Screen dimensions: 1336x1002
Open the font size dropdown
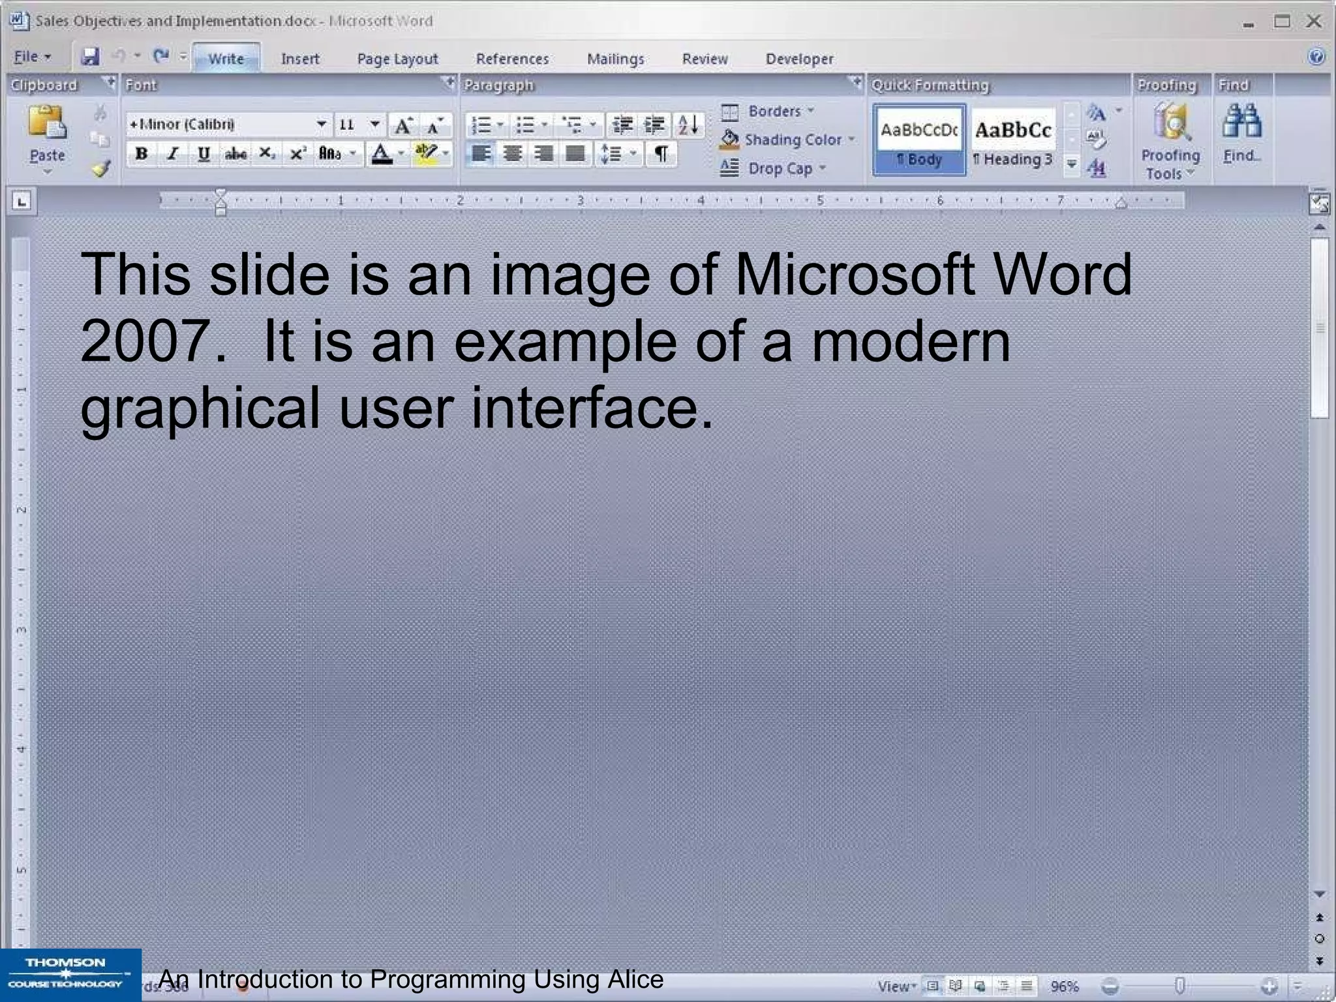[x=374, y=124]
